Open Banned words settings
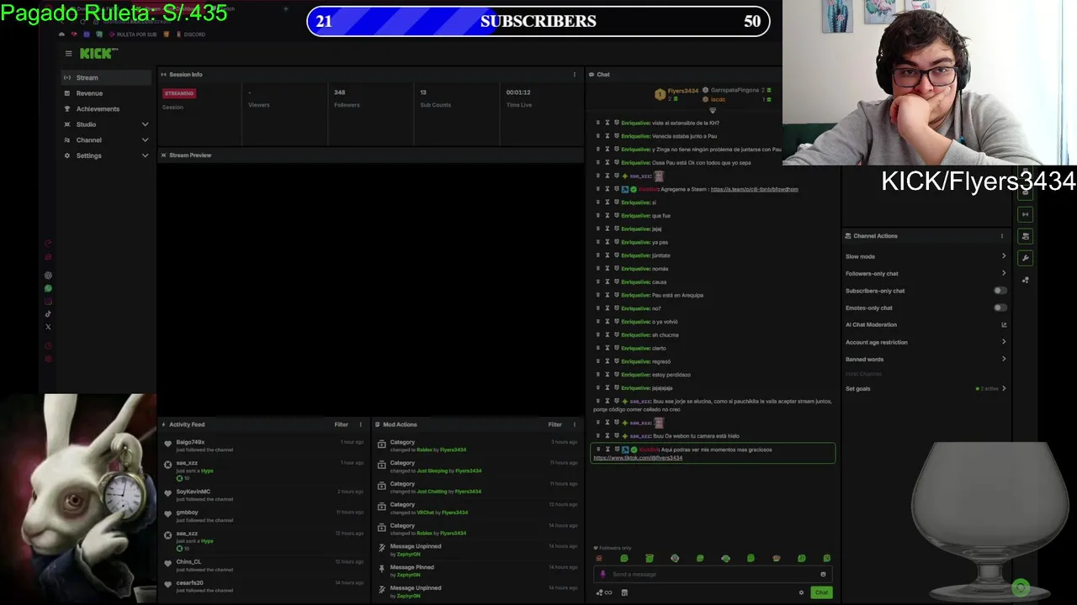1077x605 pixels. click(x=926, y=359)
